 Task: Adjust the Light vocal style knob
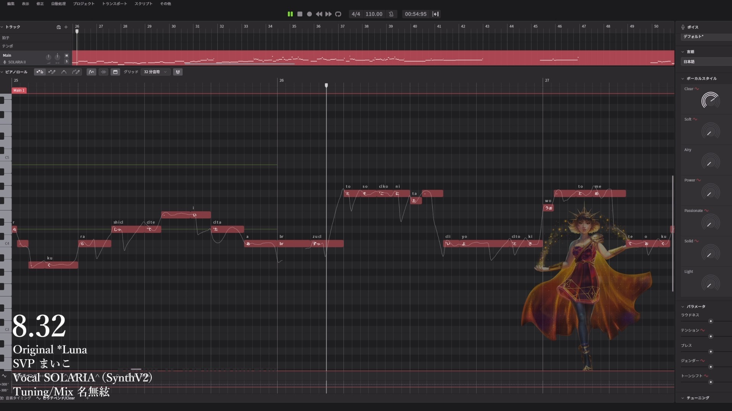point(710,284)
